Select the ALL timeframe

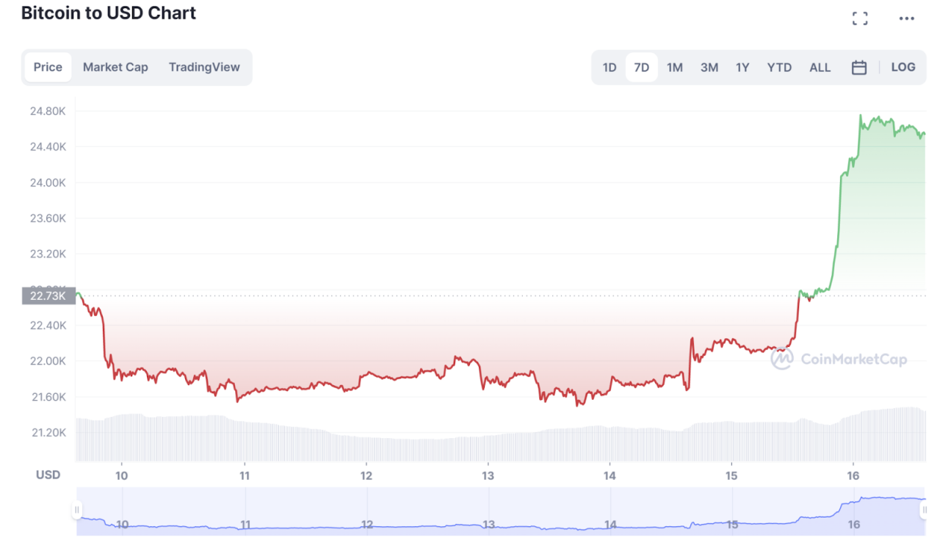pyautogui.click(x=820, y=66)
